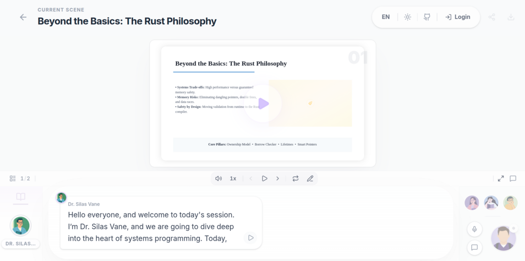Viewport: 525px width, 261px height.
Task: Open the pencil edit tool in playback bar
Action: 310,179
